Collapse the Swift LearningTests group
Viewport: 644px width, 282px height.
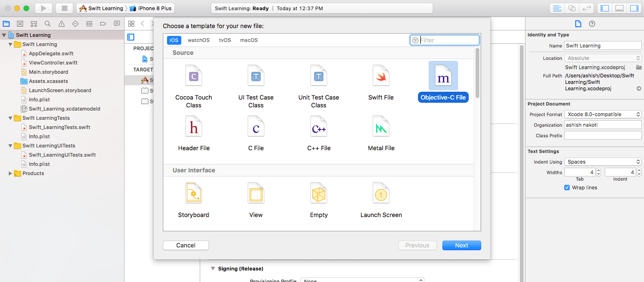(11, 118)
